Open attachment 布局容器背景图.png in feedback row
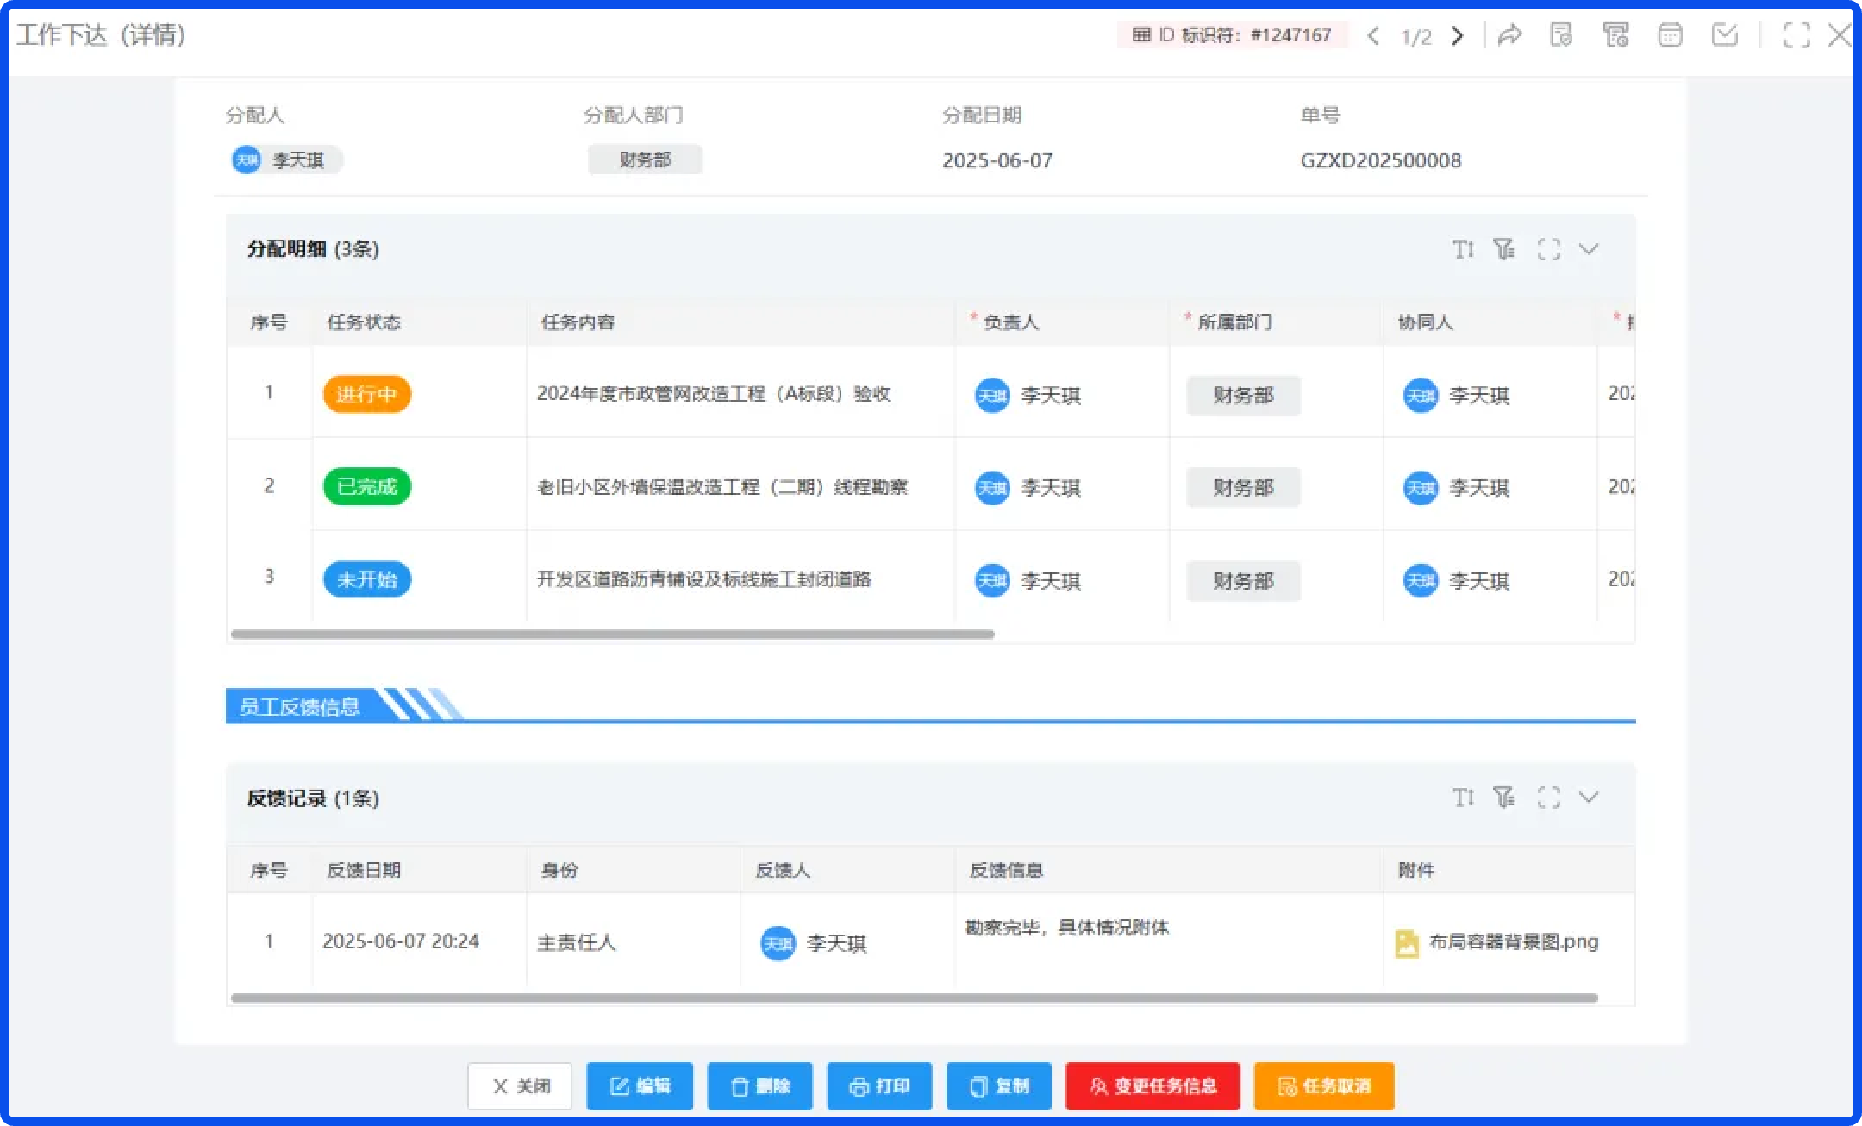This screenshot has height=1126, width=1862. 1500,942
